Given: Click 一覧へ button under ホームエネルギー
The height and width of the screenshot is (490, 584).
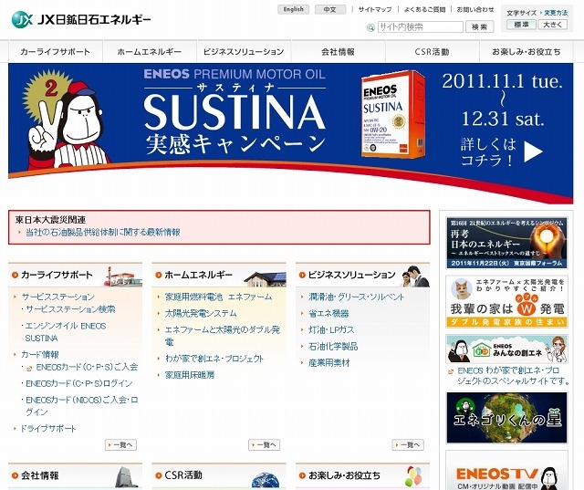Looking at the screenshot, I should [265, 444].
